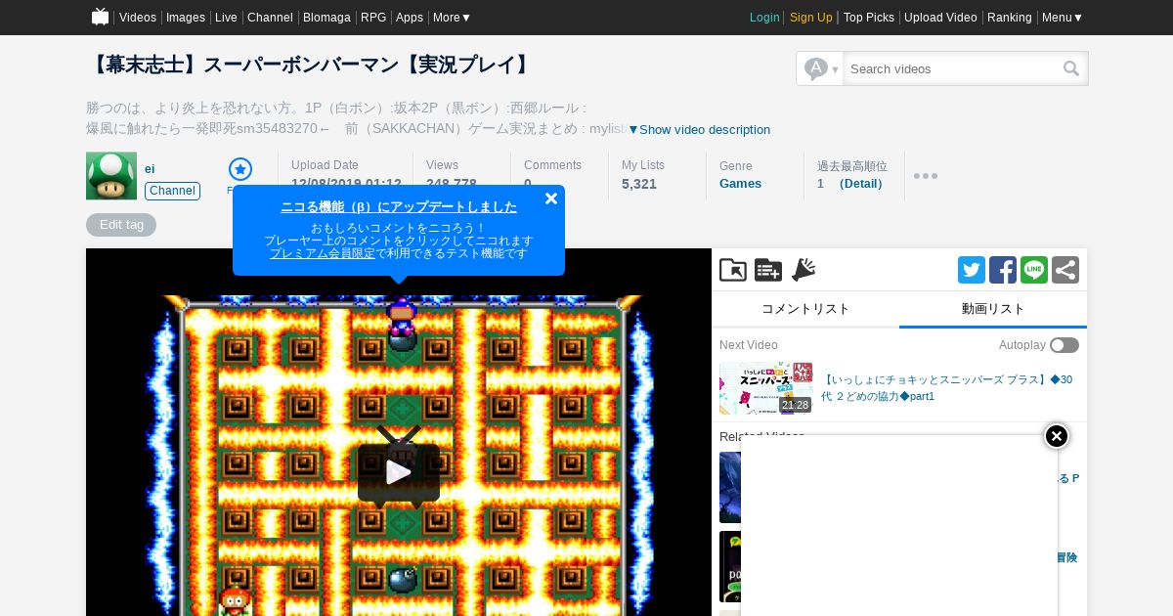Viewport: 1173px width, 616px height.
Task: Share the video on Facebook
Action: (x=1003, y=270)
